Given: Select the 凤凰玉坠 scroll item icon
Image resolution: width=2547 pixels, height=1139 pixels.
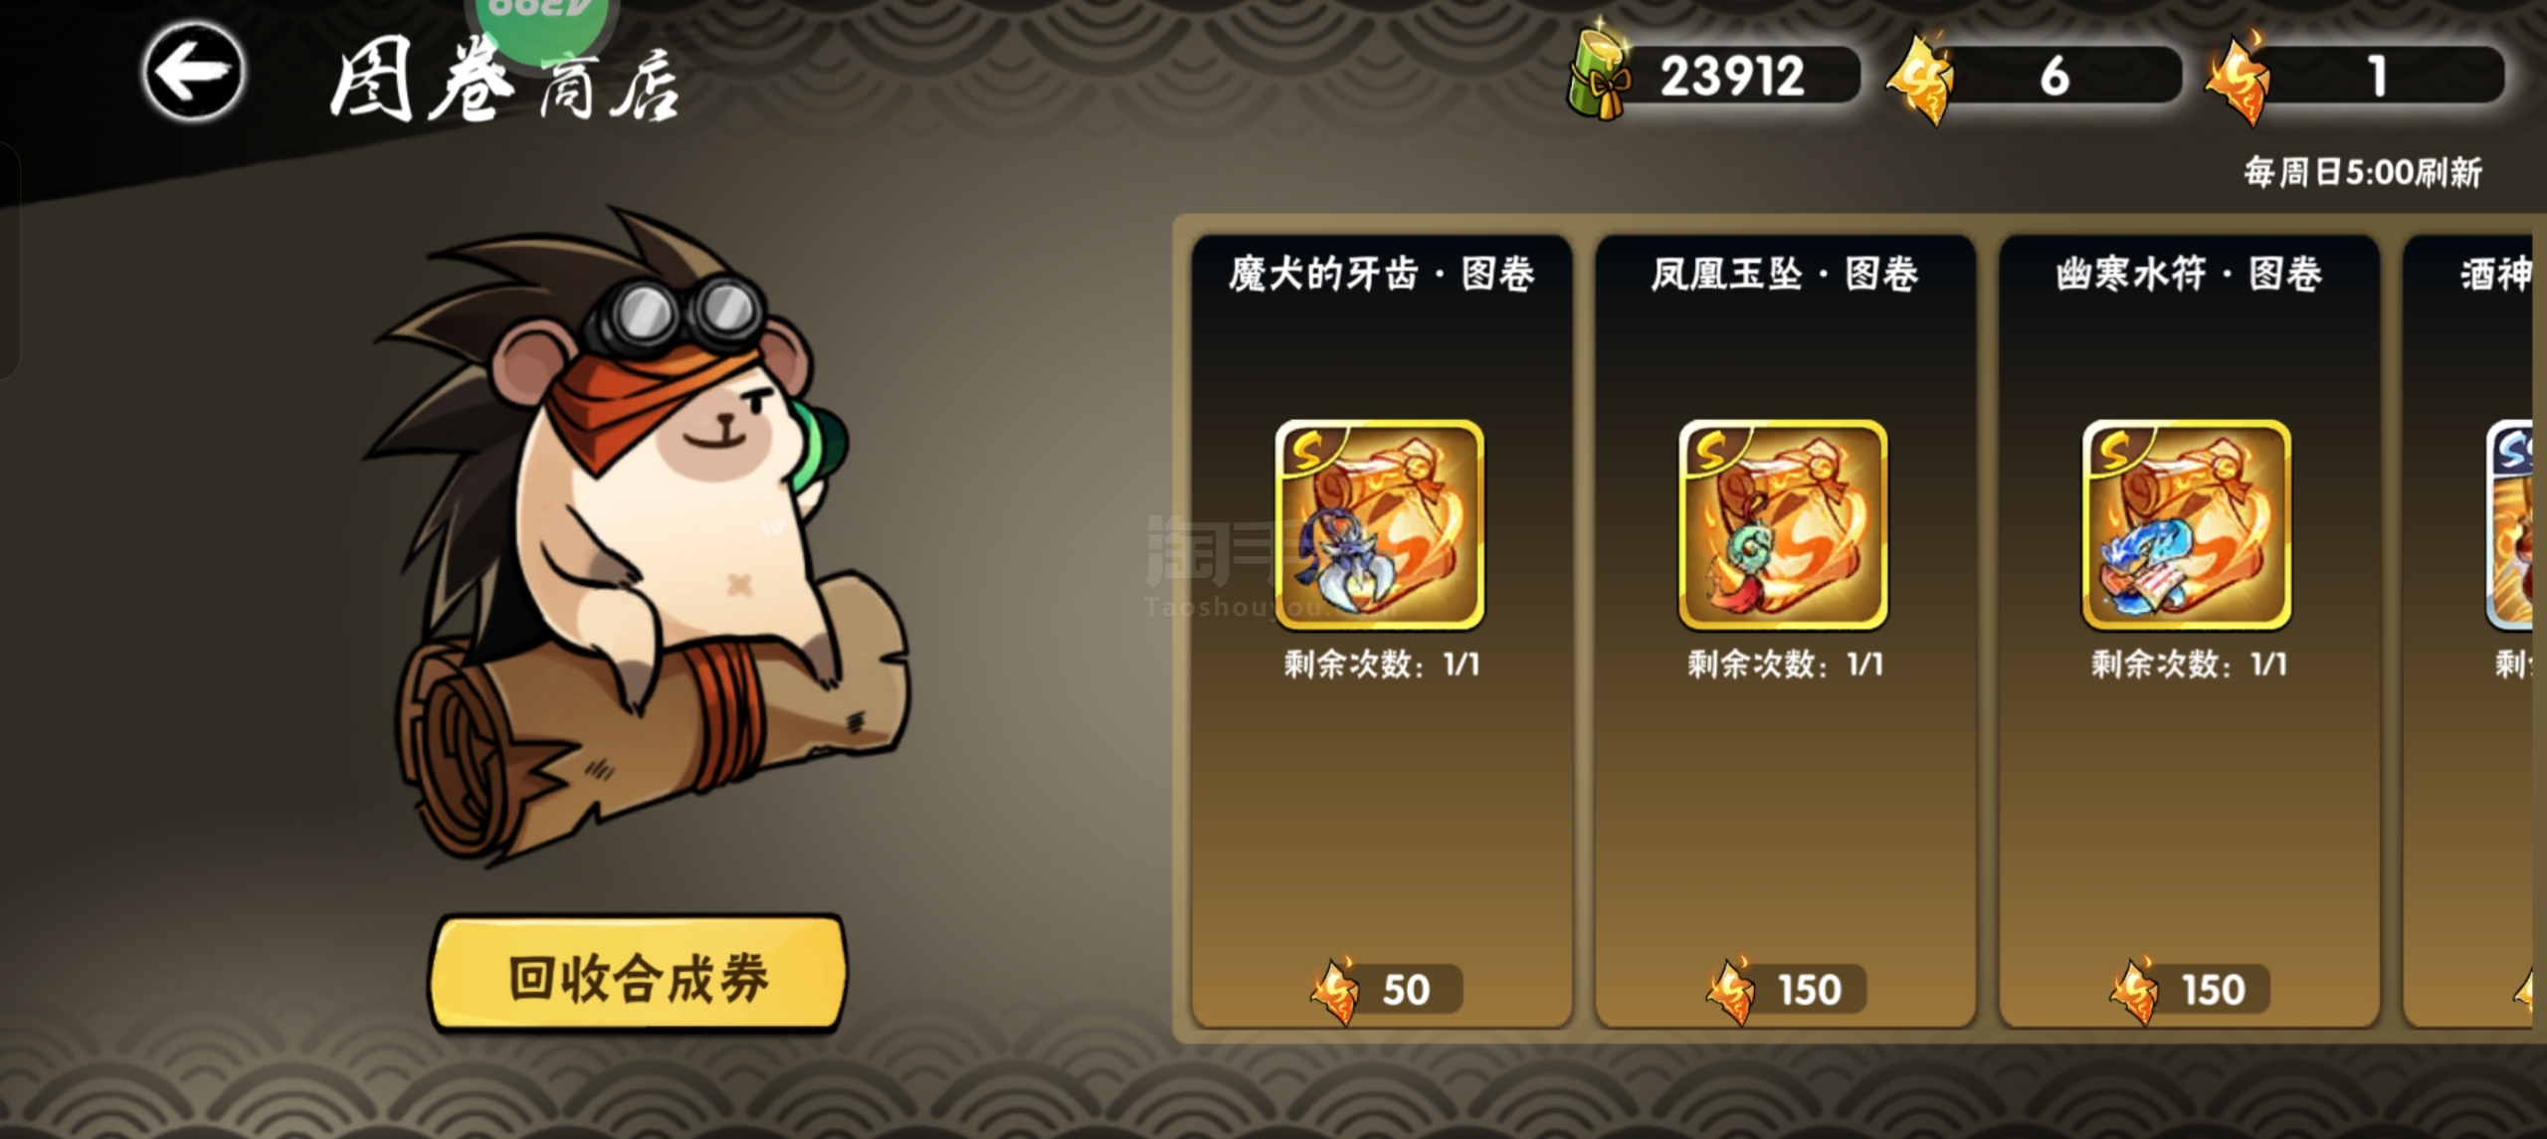Looking at the screenshot, I should 1784,525.
